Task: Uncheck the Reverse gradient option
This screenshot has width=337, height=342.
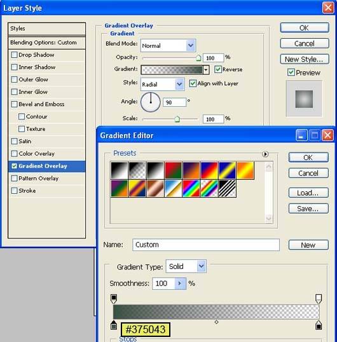Action: tap(218, 69)
